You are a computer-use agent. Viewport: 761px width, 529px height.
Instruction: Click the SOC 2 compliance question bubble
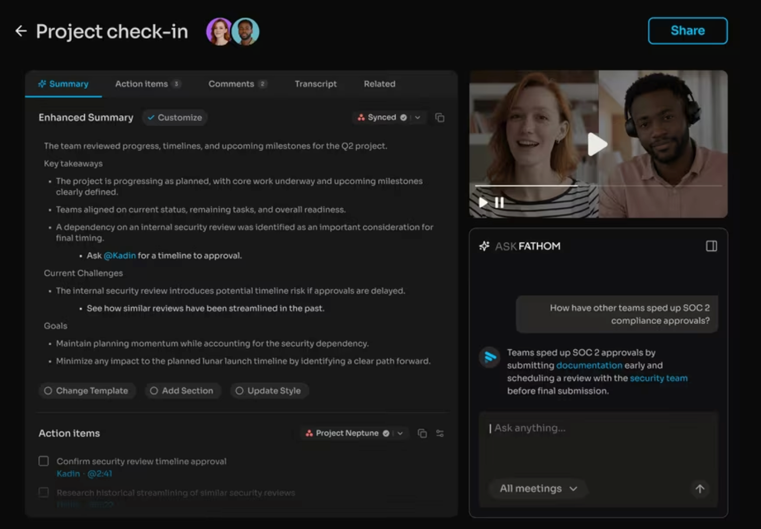[617, 314]
